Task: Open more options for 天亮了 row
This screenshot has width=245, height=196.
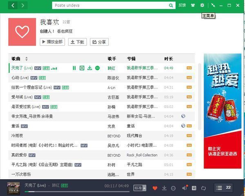Action: pos(97,68)
